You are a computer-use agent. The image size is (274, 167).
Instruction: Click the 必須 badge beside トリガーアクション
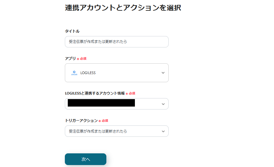105,121
